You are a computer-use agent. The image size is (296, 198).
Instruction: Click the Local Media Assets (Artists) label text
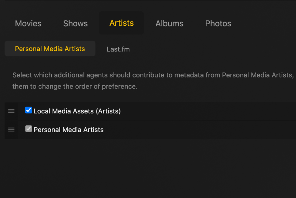click(77, 111)
